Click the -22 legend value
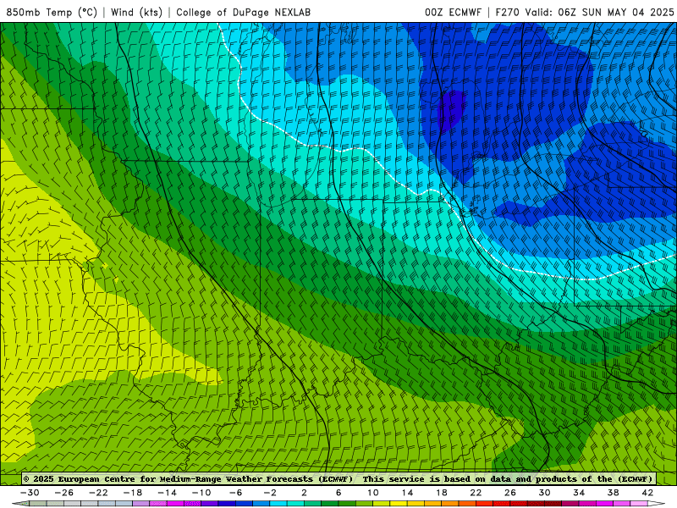The image size is (677, 508). 98,493
